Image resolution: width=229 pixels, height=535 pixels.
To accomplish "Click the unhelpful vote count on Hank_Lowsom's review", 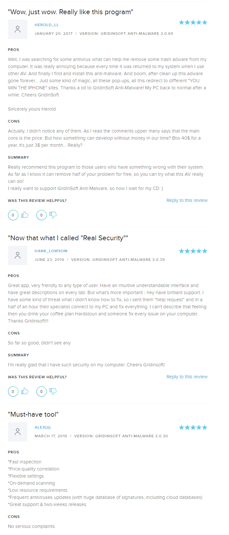I will [x=42, y=391].
